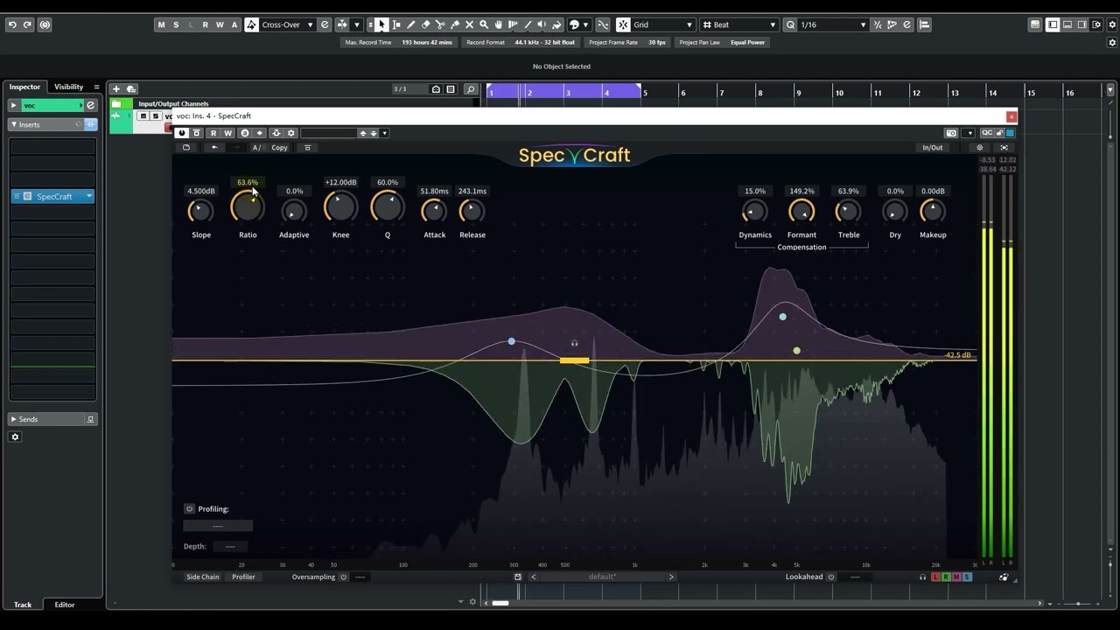Click the Add Track plus button
1120x630 pixels.
click(x=115, y=88)
